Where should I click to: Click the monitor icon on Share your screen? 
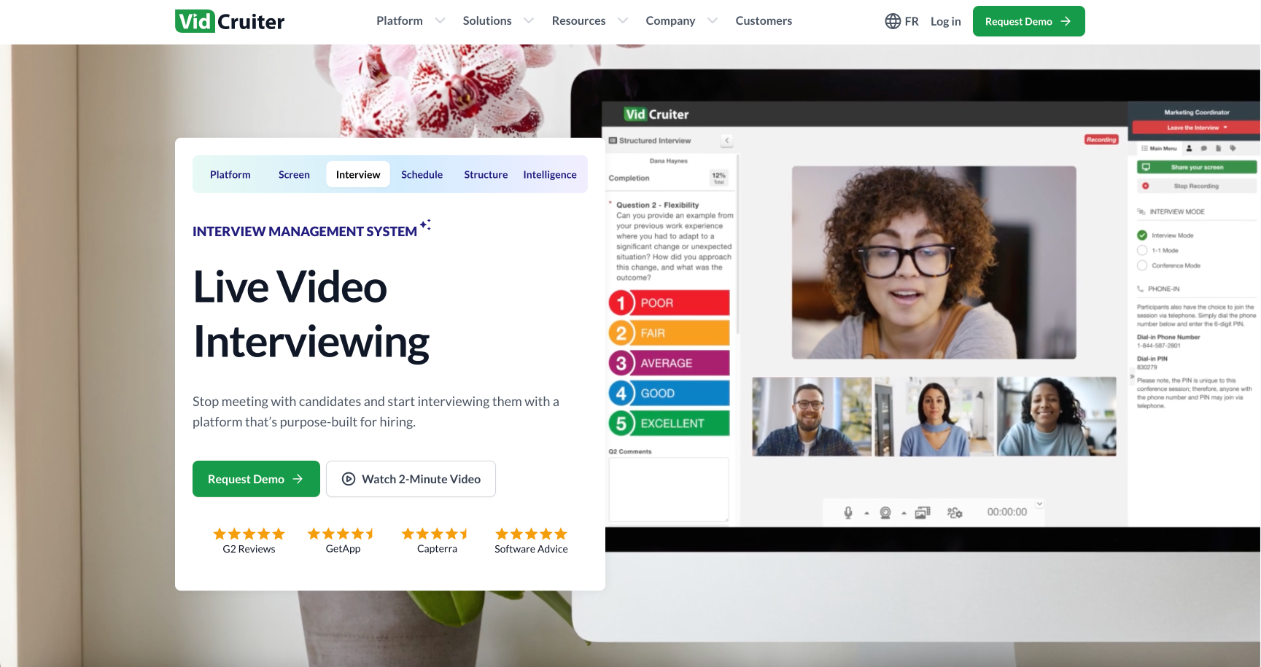click(x=1146, y=167)
